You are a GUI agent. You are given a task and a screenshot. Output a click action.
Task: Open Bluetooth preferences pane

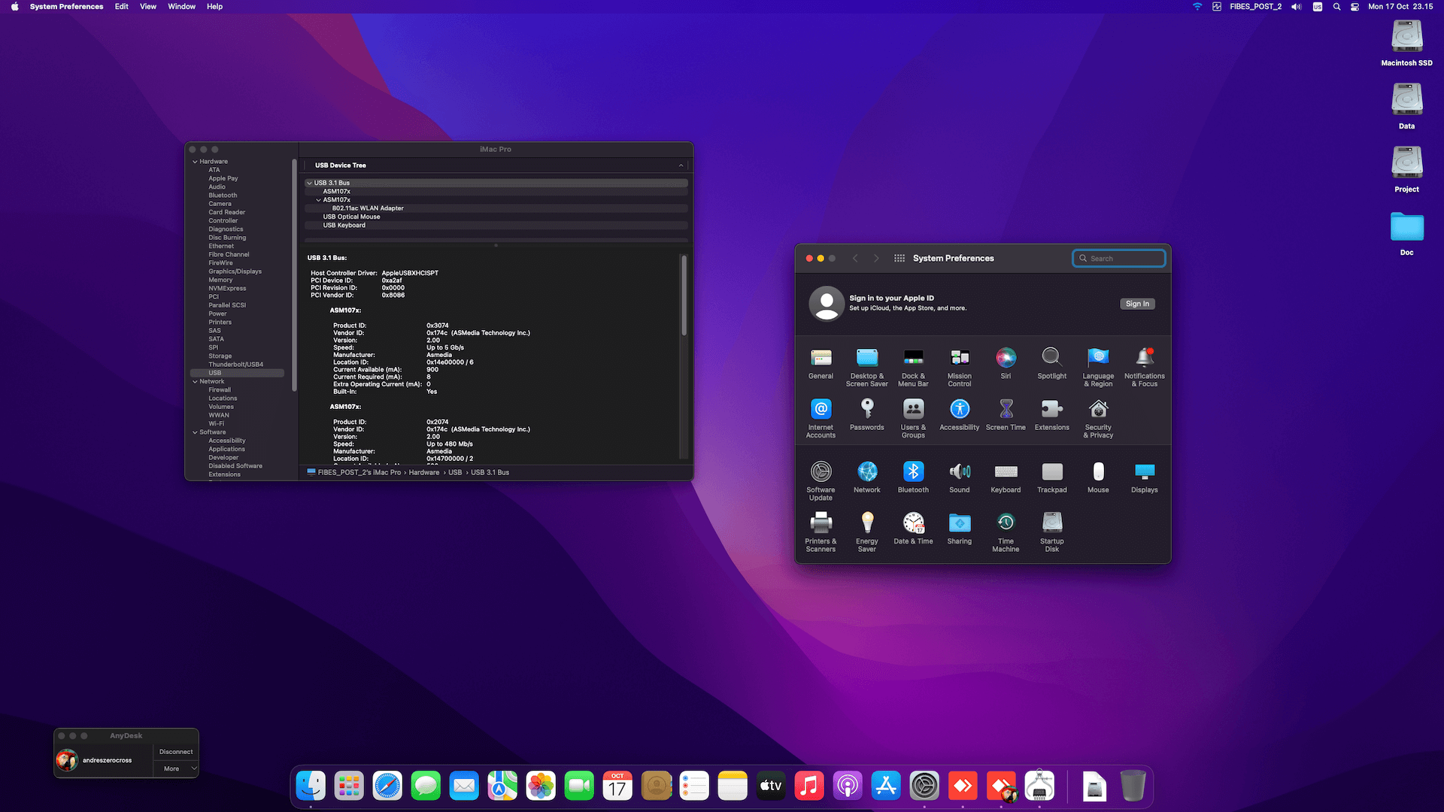click(913, 477)
